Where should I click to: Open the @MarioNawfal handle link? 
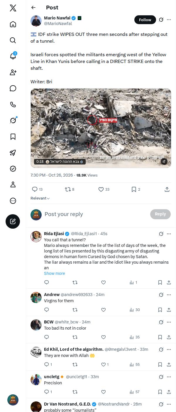[x=58, y=24]
